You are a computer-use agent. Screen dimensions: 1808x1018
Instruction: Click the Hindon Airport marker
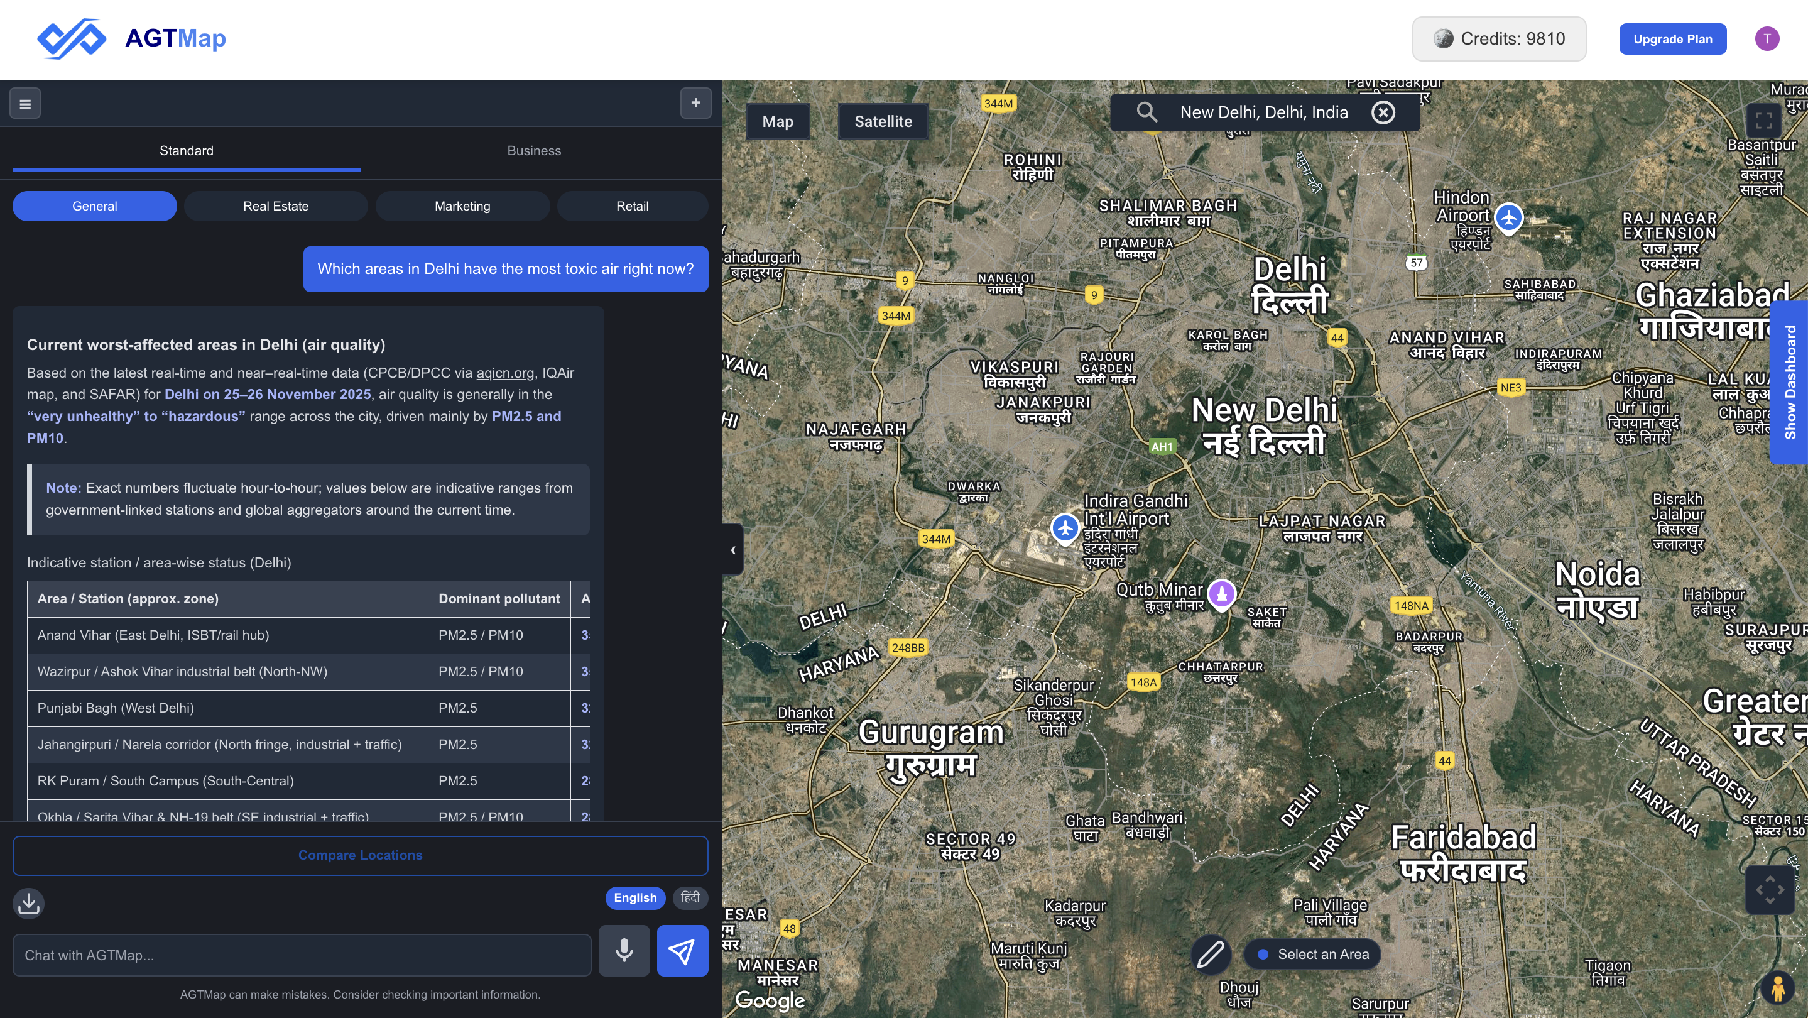[1508, 217]
